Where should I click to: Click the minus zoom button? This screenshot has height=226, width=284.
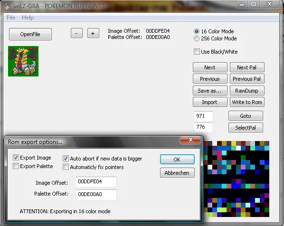76,33
